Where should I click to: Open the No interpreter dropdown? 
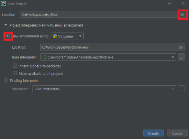coord(104,89)
